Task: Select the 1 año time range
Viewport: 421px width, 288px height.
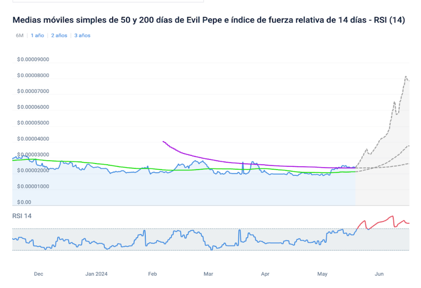Action: click(37, 35)
